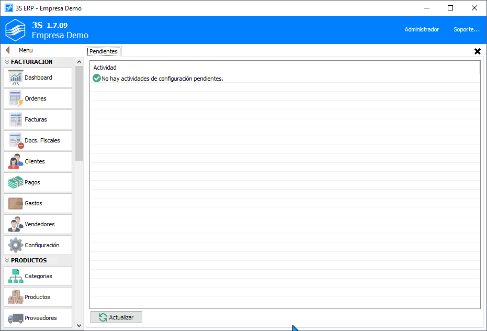This screenshot has width=487, height=331.
Task: Open the Administrador menu
Action: [x=422, y=29]
